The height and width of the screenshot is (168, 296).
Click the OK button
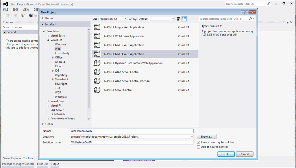click(226, 154)
